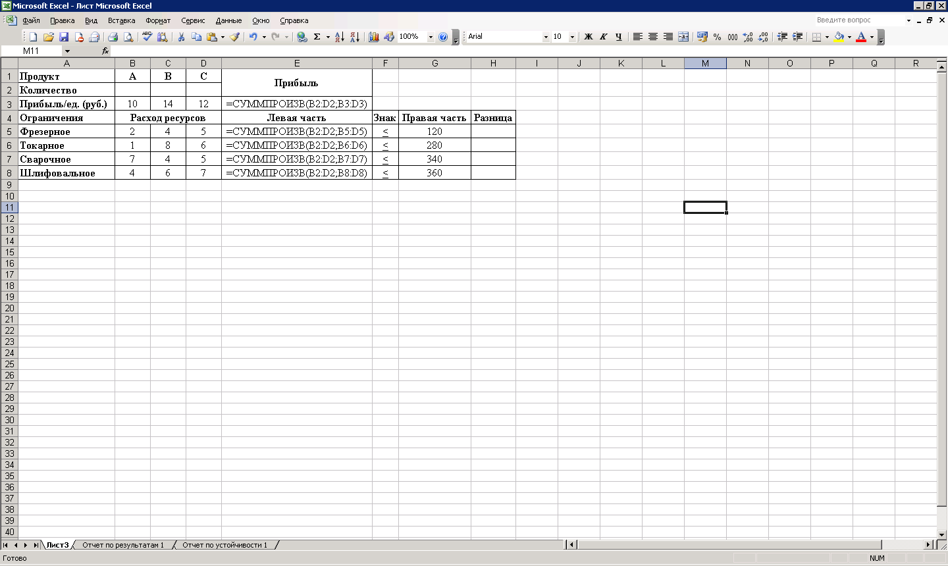Sort ascending A-Z icon
Viewport: 948px width, 566px height.
click(x=340, y=37)
